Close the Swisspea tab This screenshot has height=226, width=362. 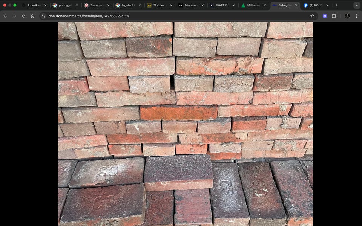(x=108, y=5)
